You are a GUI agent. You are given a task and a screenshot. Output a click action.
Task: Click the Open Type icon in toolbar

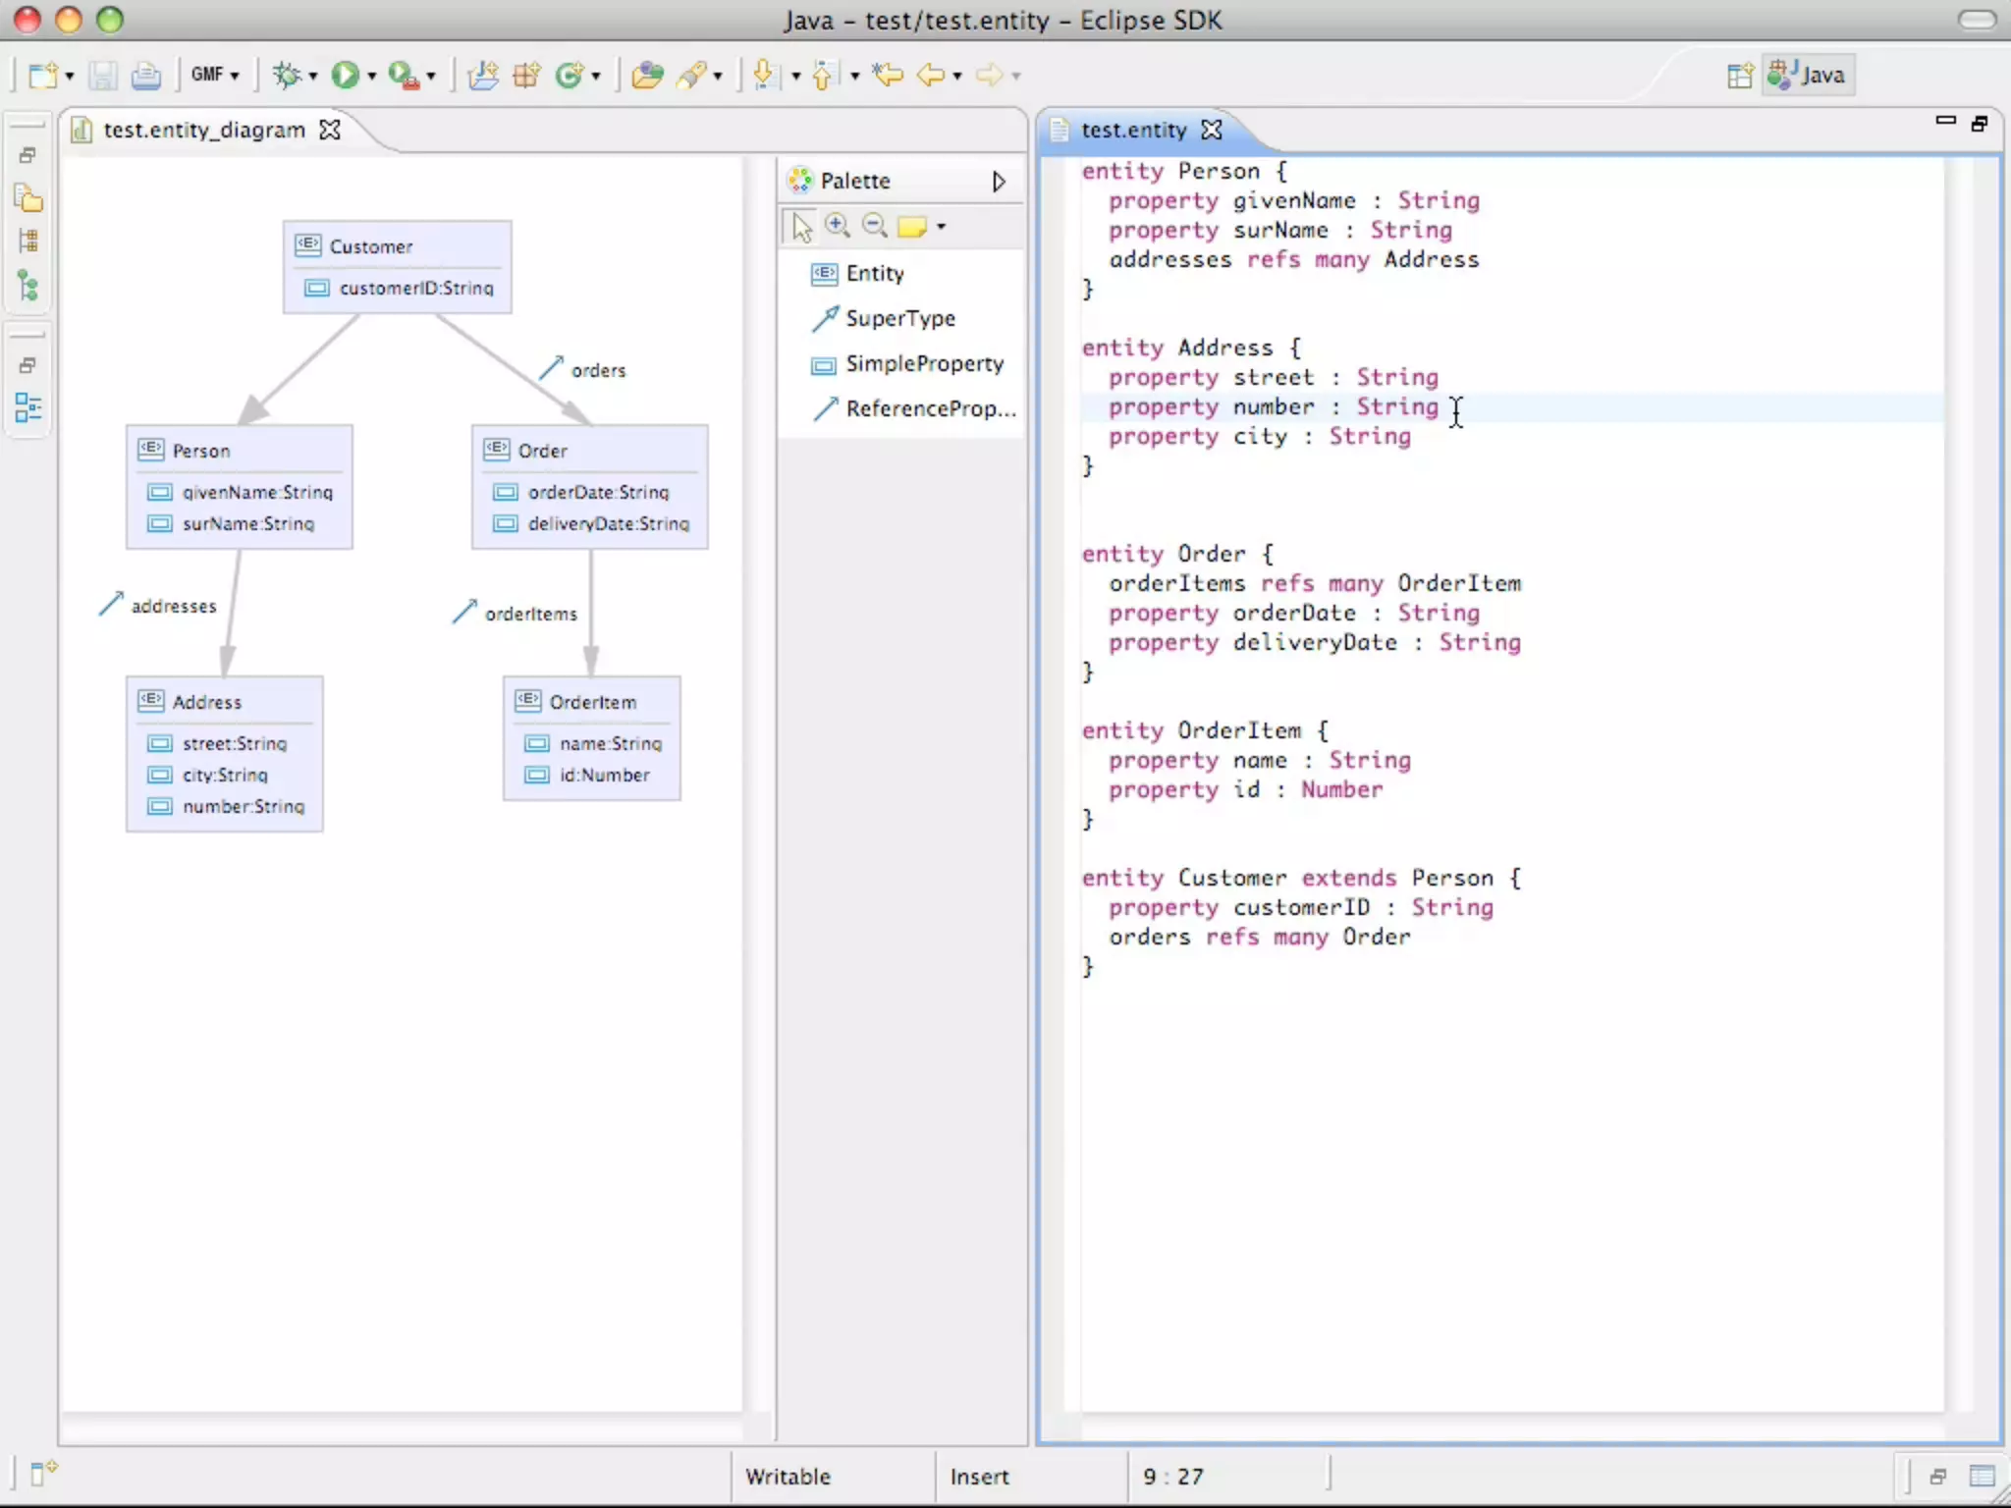(x=646, y=75)
